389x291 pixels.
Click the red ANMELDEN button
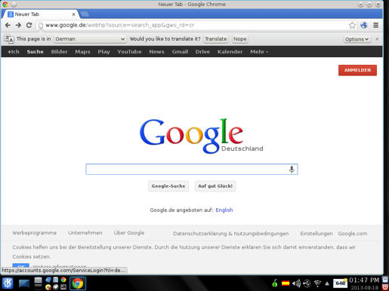[x=357, y=70]
